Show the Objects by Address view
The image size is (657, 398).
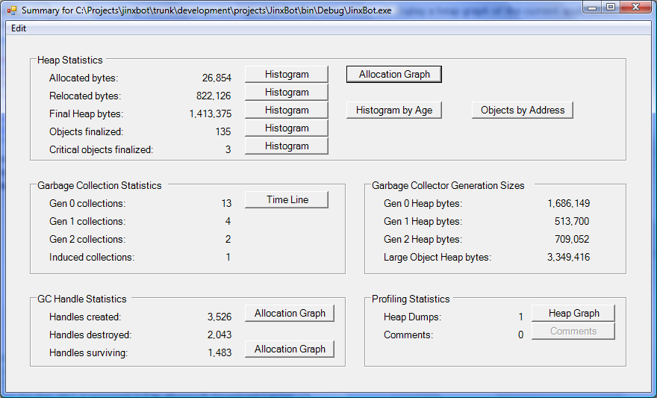tap(523, 111)
